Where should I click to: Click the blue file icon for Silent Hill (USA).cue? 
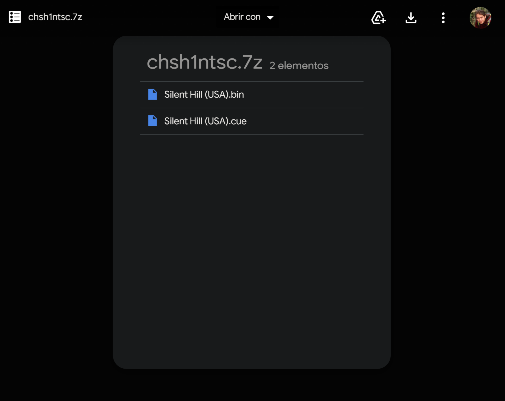(152, 121)
